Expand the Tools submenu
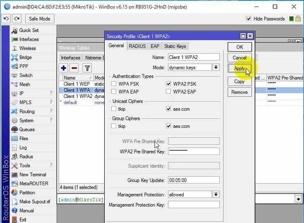Viewport: 304px width, 223px height. pos(52,165)
